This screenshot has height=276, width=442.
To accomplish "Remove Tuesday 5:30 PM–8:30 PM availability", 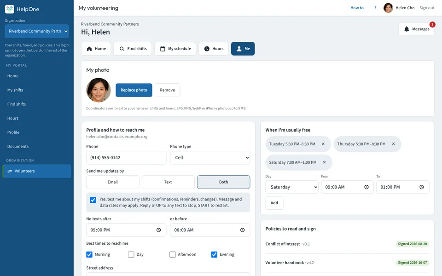I will click(x=323, y=144).
